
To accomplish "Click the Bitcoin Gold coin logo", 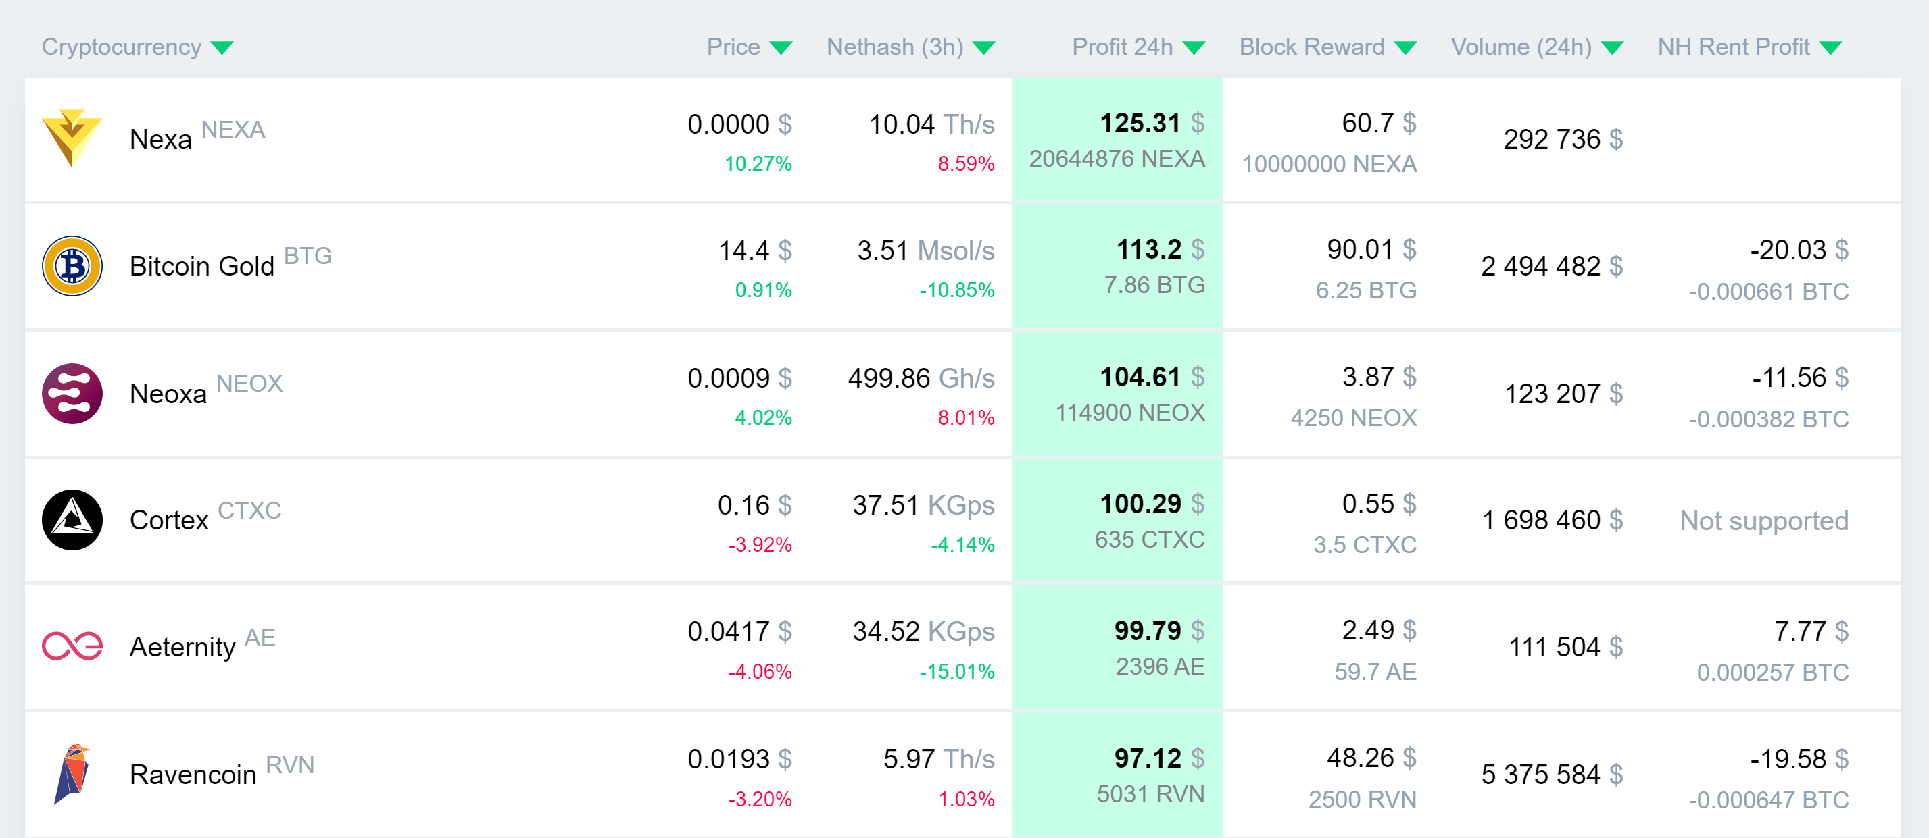I will click(x=72, y=265).
